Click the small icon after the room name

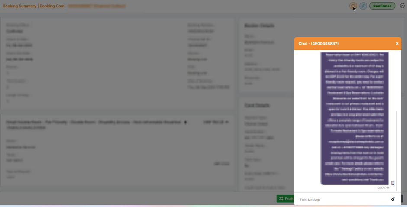(x=186, y=123)
